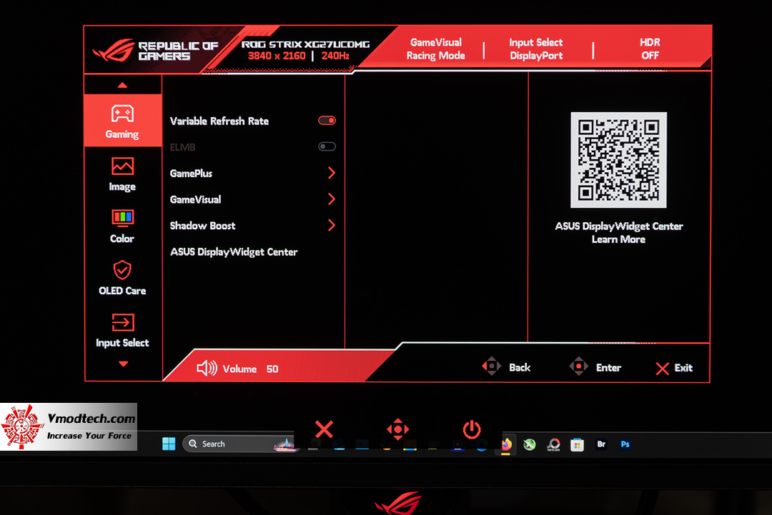The width and height of the screenshot is (772, 515).
Task: Expand the Shadow Boost submenu arrow
Action: tap(332, 225)
